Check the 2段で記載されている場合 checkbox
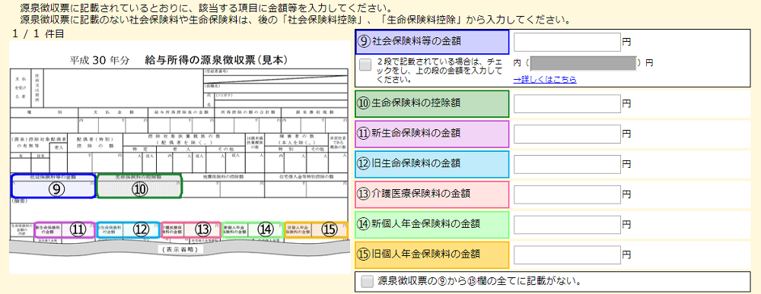This screenshot has height=294, width=761. pos(365,65)
